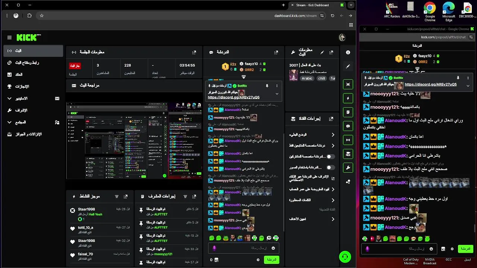Click the message input field in dashboard chat
Image resolution: width=477 pixels, height=268 pixels.
coord(243,248)
